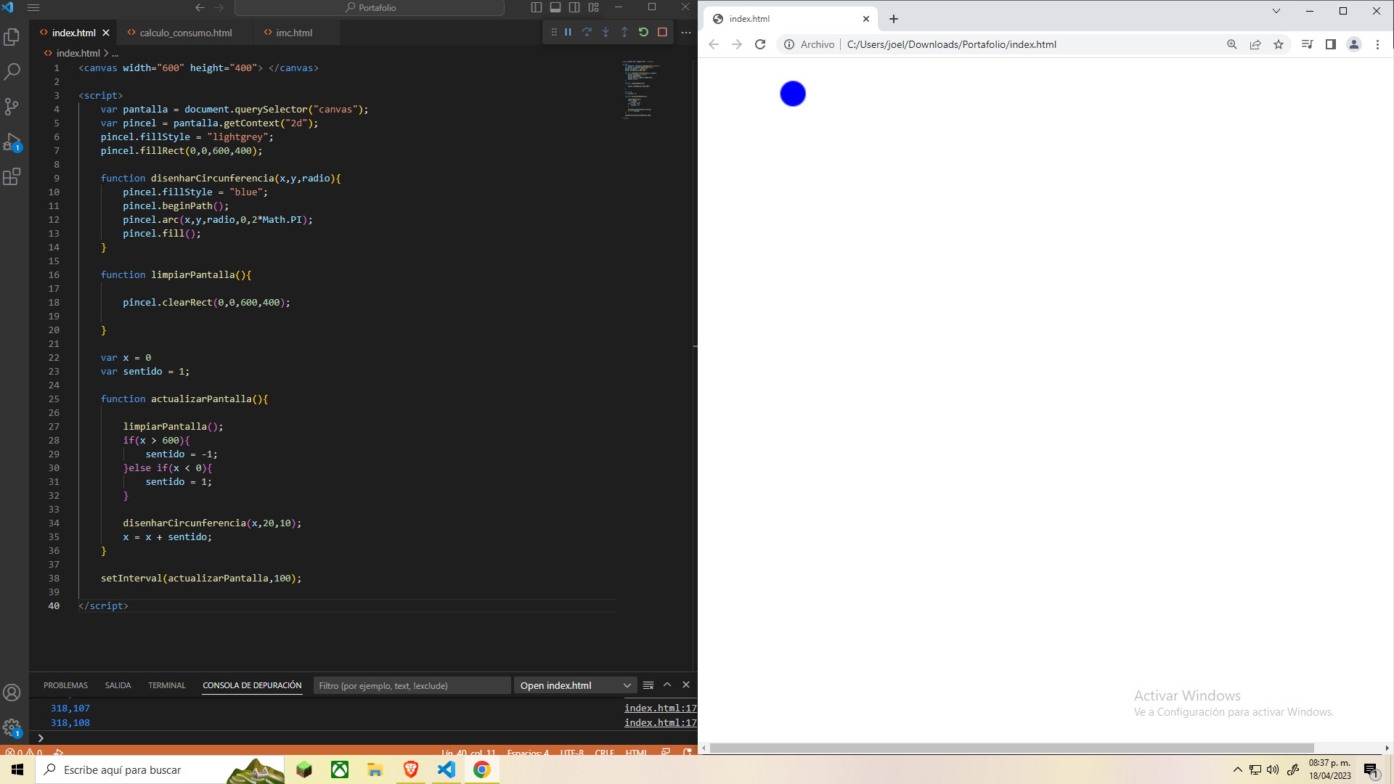Screen dimensions: 1394x784
Task: Go back in Chrome
Action: (x=714, y=44)
